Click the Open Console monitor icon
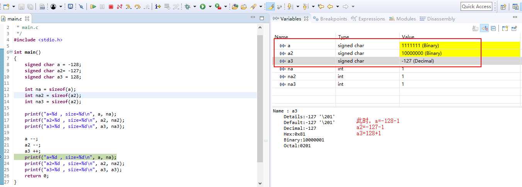 tap(70, 7)
